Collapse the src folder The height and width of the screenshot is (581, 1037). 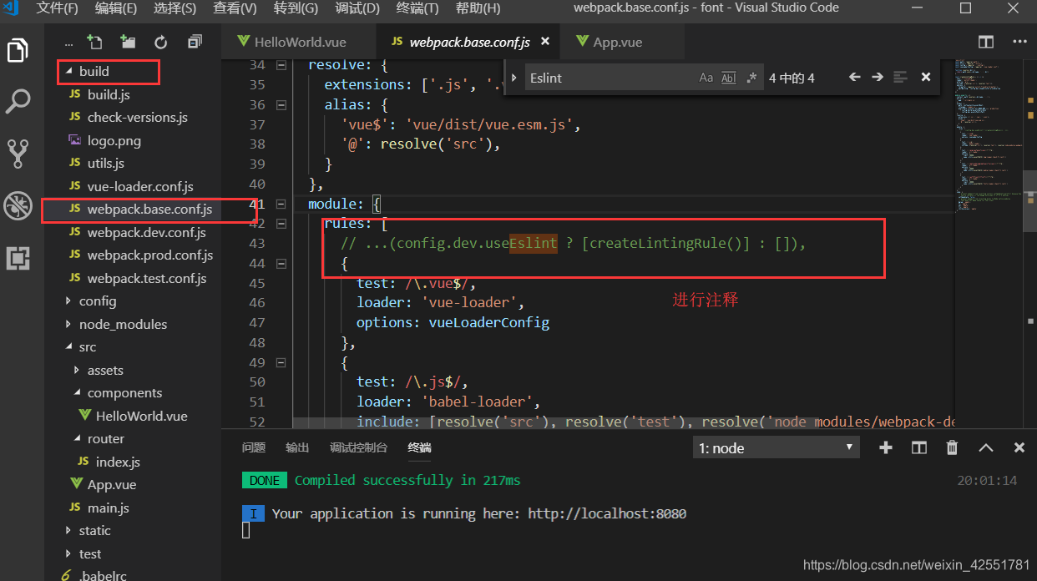point(69,347)
